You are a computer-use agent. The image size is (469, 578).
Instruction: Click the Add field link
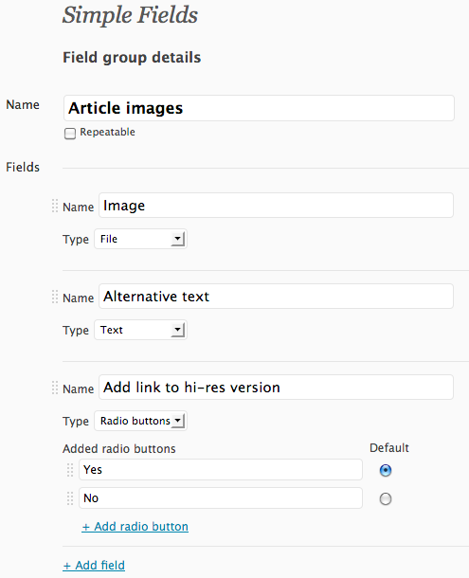94,565
